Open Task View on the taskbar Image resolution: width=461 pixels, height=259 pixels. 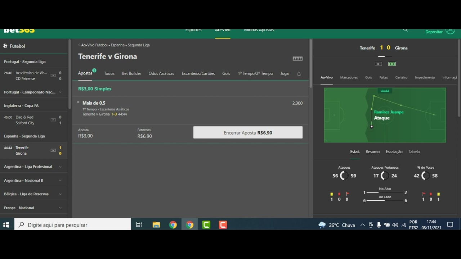coord(139,225)
